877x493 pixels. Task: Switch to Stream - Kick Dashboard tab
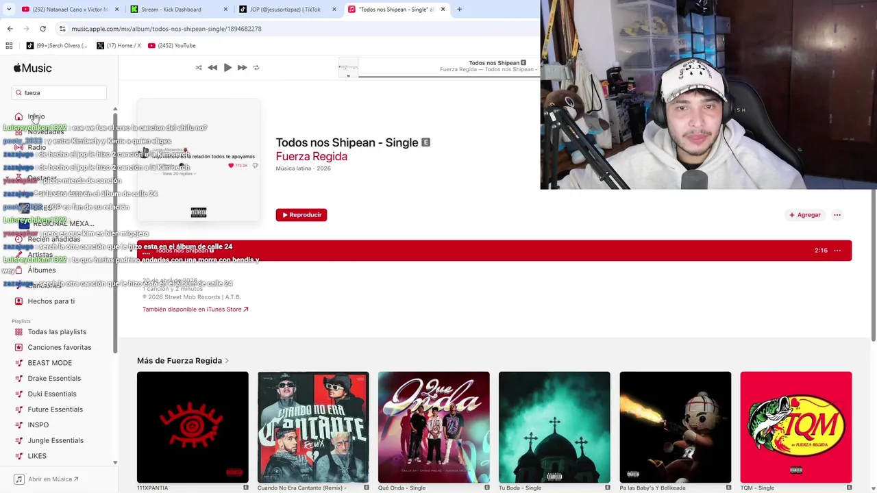(178, 10)
